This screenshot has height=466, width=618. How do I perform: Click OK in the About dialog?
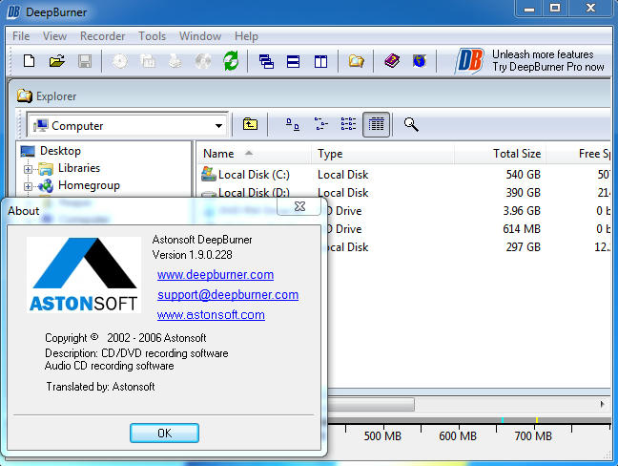click(164, 433)
